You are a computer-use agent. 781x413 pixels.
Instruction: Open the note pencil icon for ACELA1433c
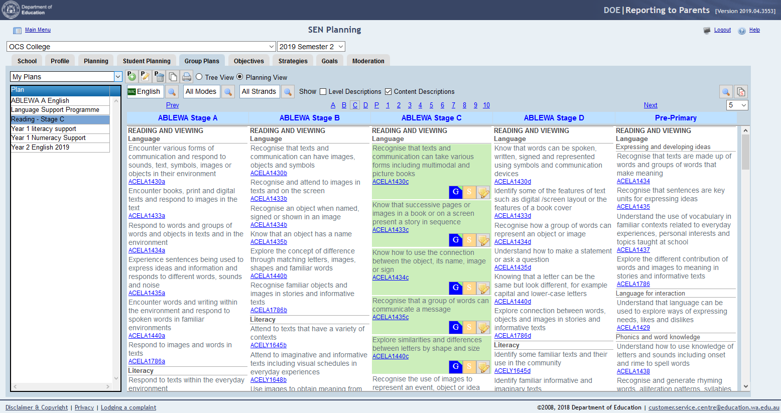[483, 240]
